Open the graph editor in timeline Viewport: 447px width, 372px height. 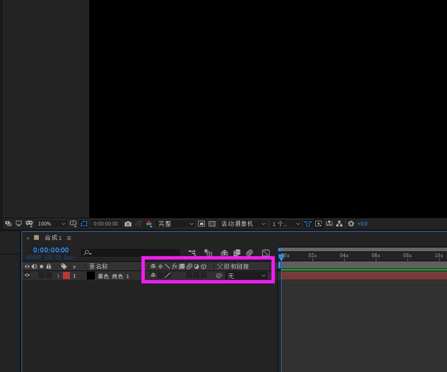click(266, 253)
